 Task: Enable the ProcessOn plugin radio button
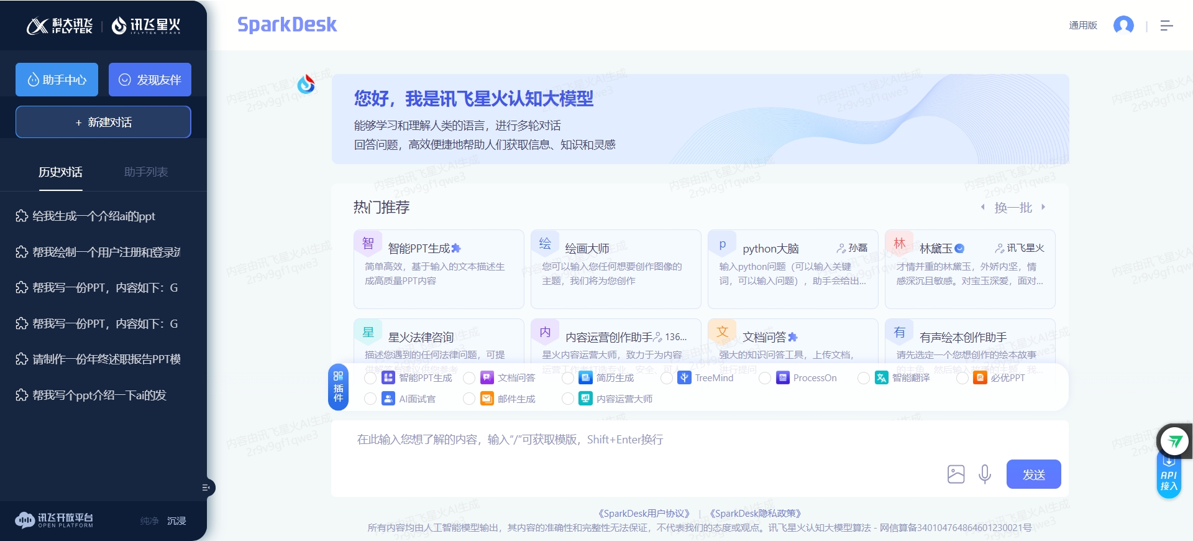[765, 378]
